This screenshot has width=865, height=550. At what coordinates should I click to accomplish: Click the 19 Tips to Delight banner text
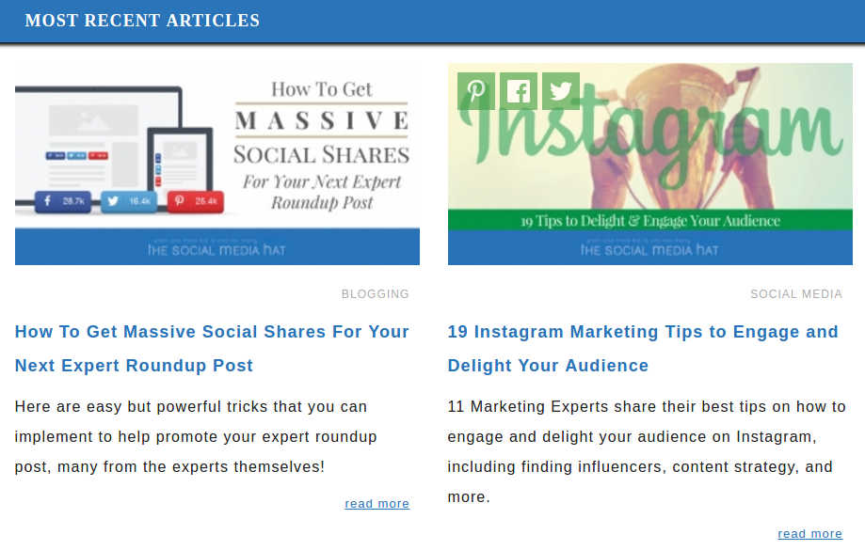pyautogui.click(x=648, y=220)
